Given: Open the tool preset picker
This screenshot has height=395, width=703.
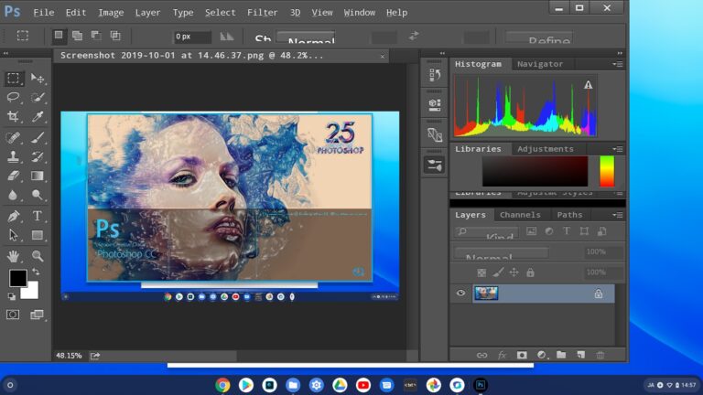Looking at the screenshot, I should click(23, 36).
